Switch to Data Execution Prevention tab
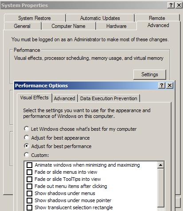 pos(109,98)
